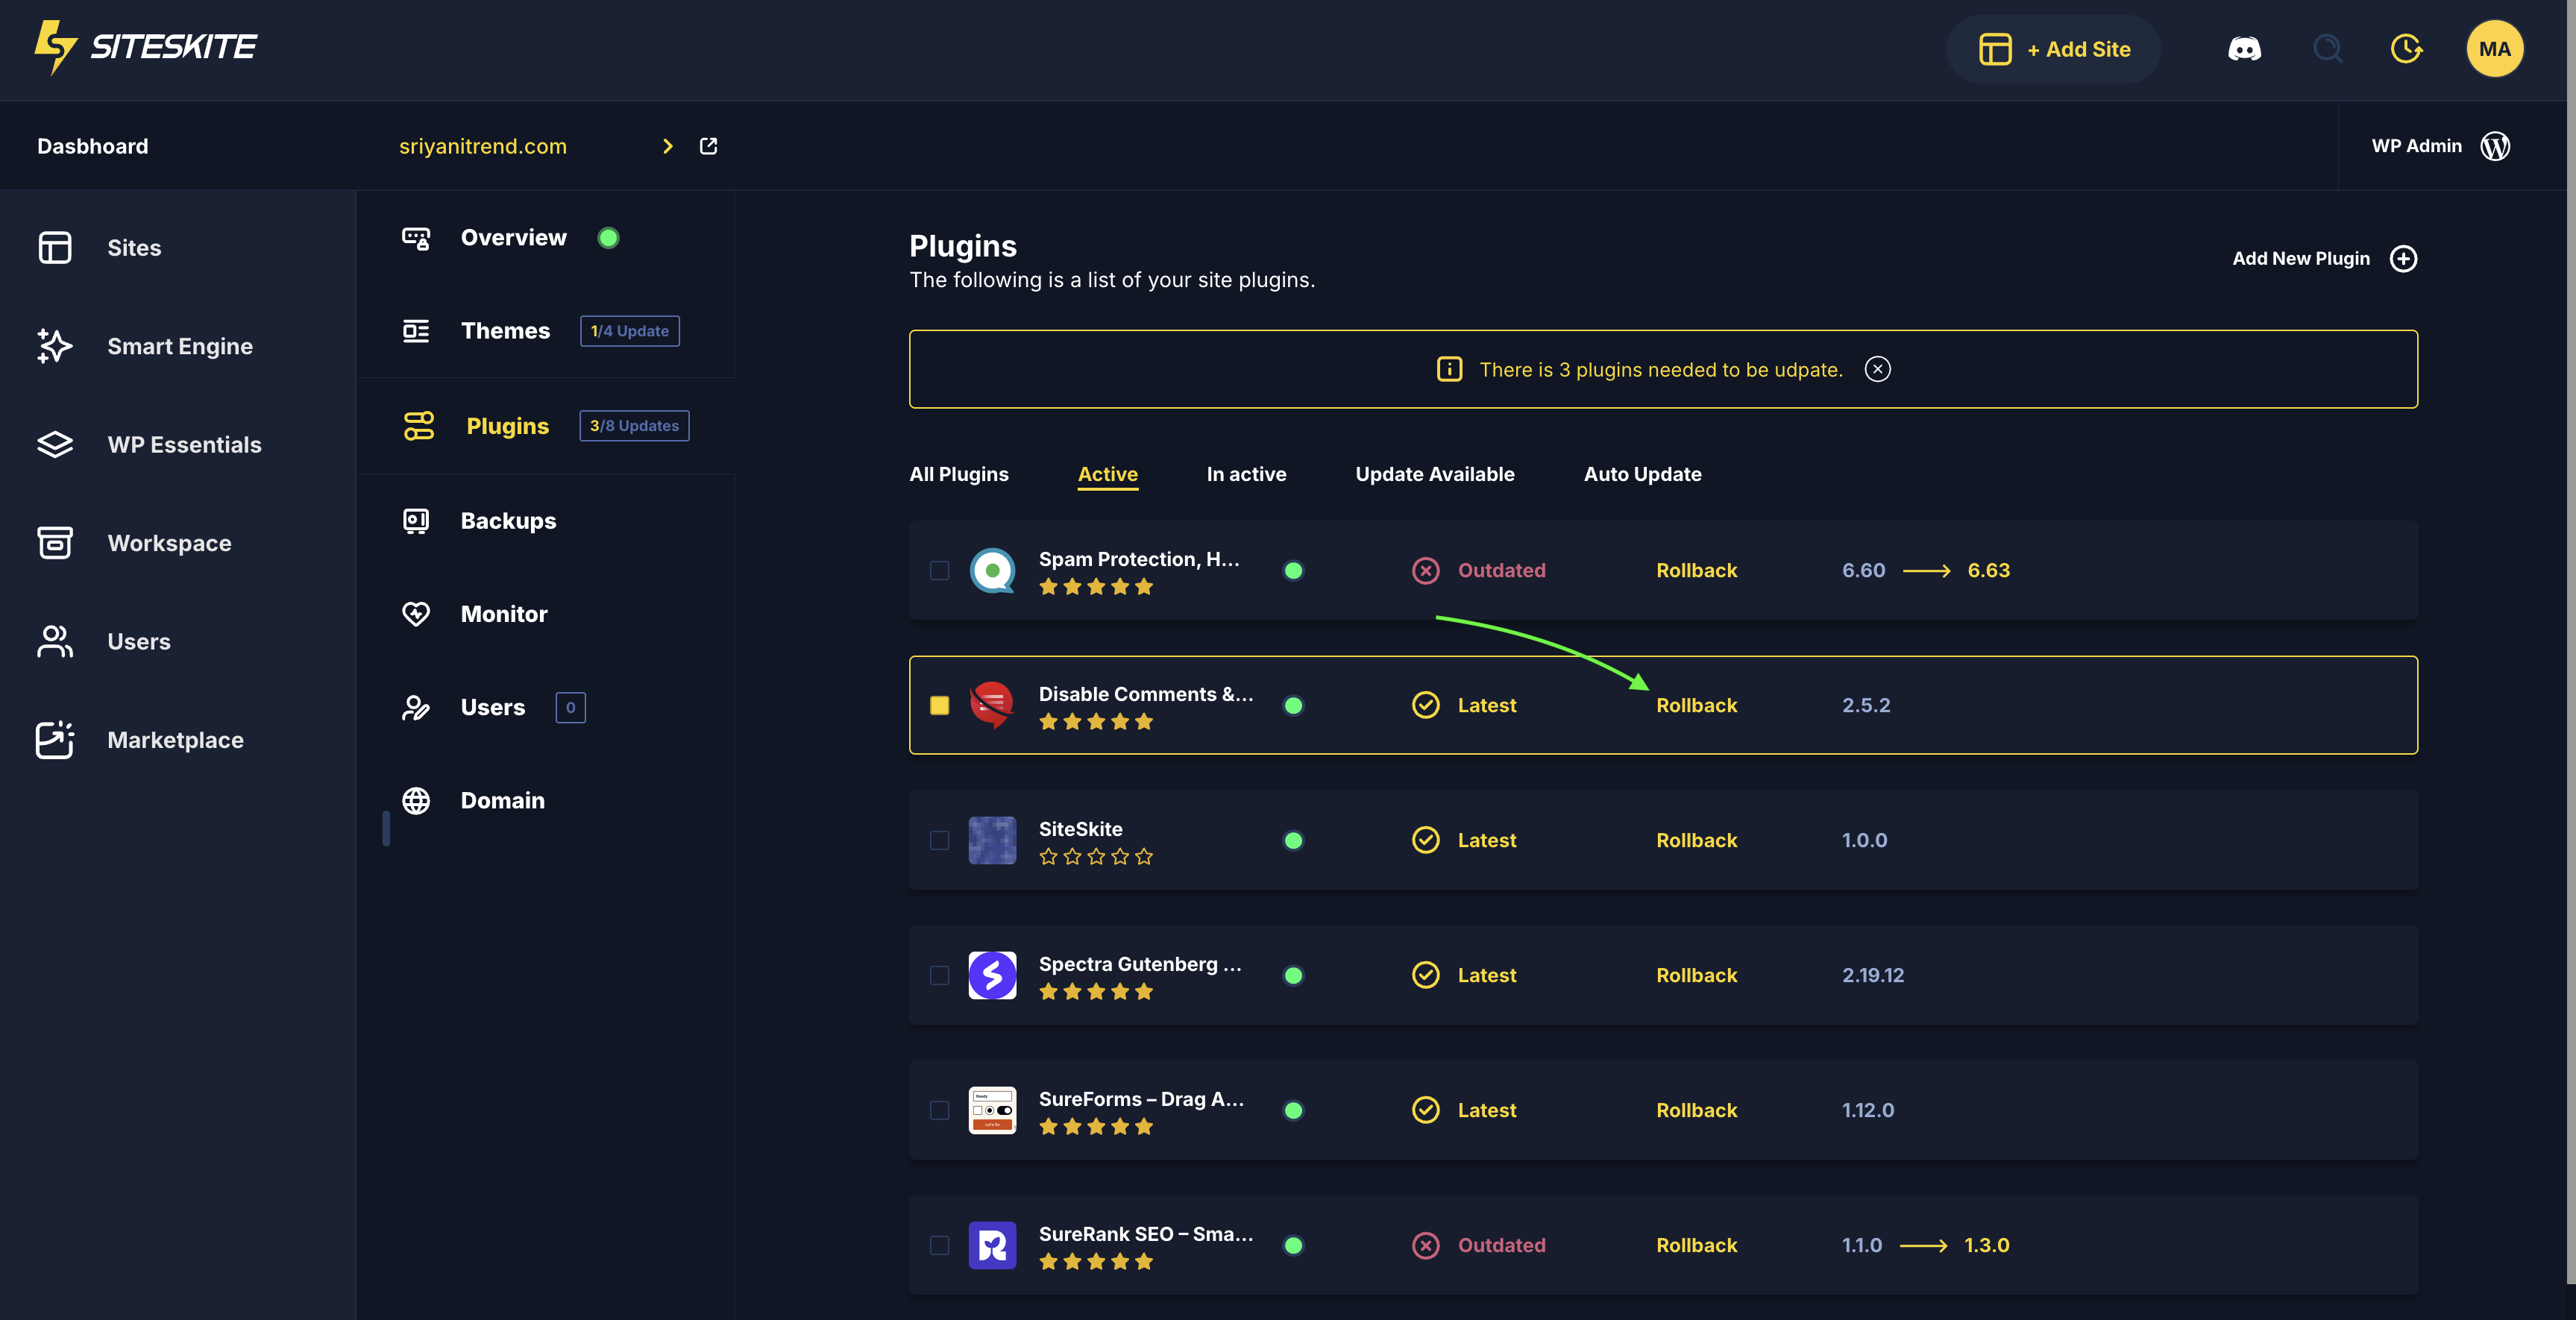Expand the sriyanitrend.com site chevron
2576x1320 pixels.
point(668,146)
